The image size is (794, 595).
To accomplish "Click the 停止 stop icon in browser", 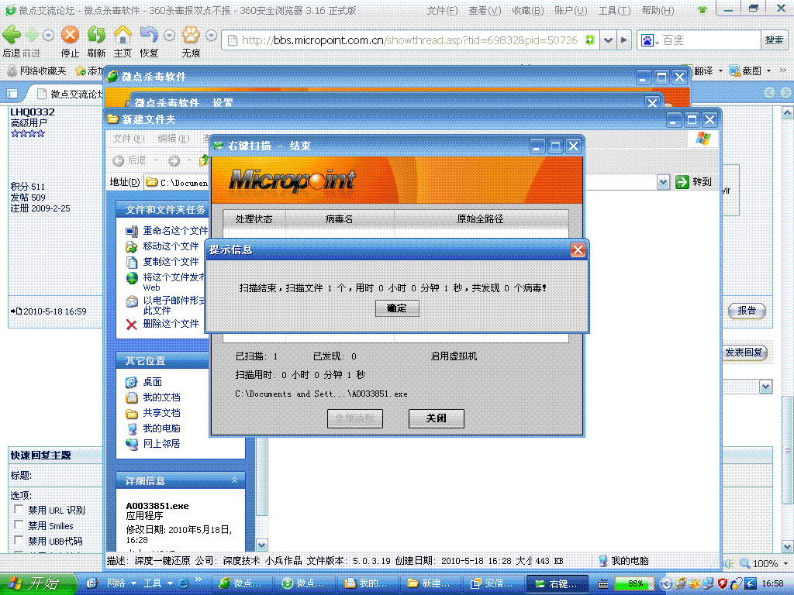I will coord(70,35).
